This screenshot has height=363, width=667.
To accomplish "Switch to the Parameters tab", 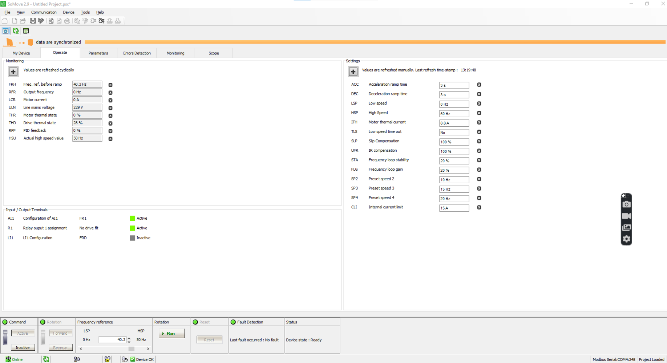I will (x=98, y=53).
